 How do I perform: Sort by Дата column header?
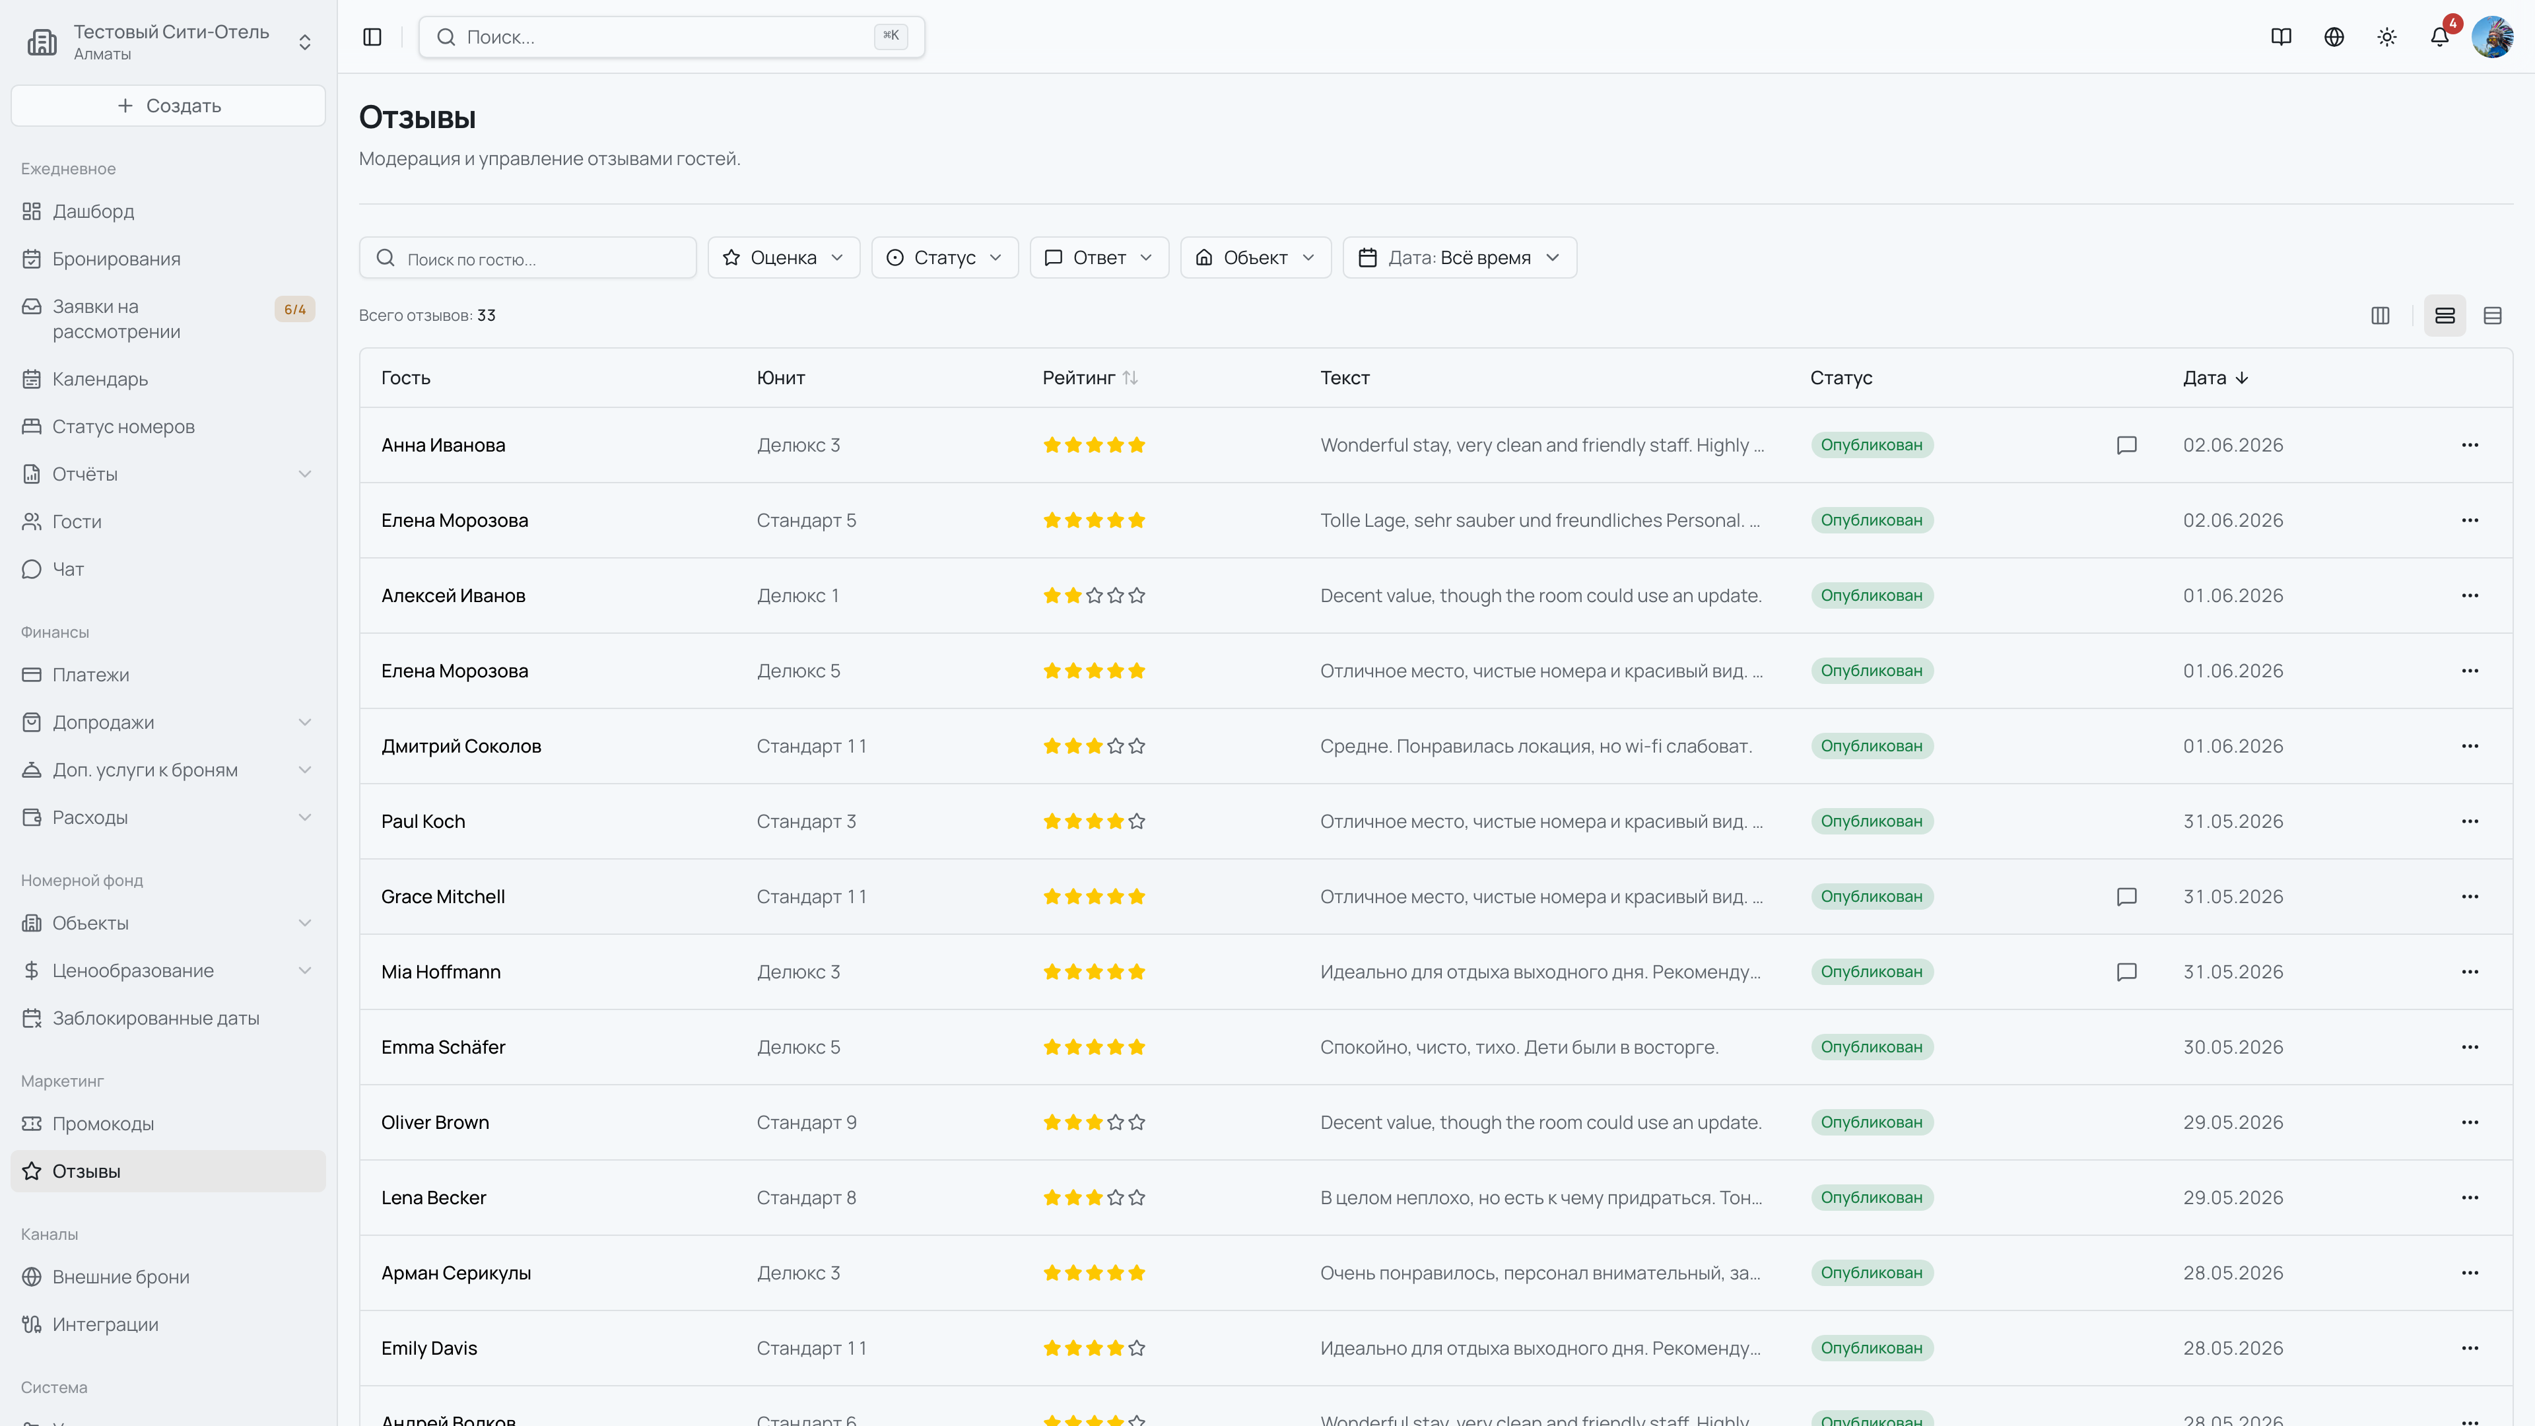[2215, 378]
